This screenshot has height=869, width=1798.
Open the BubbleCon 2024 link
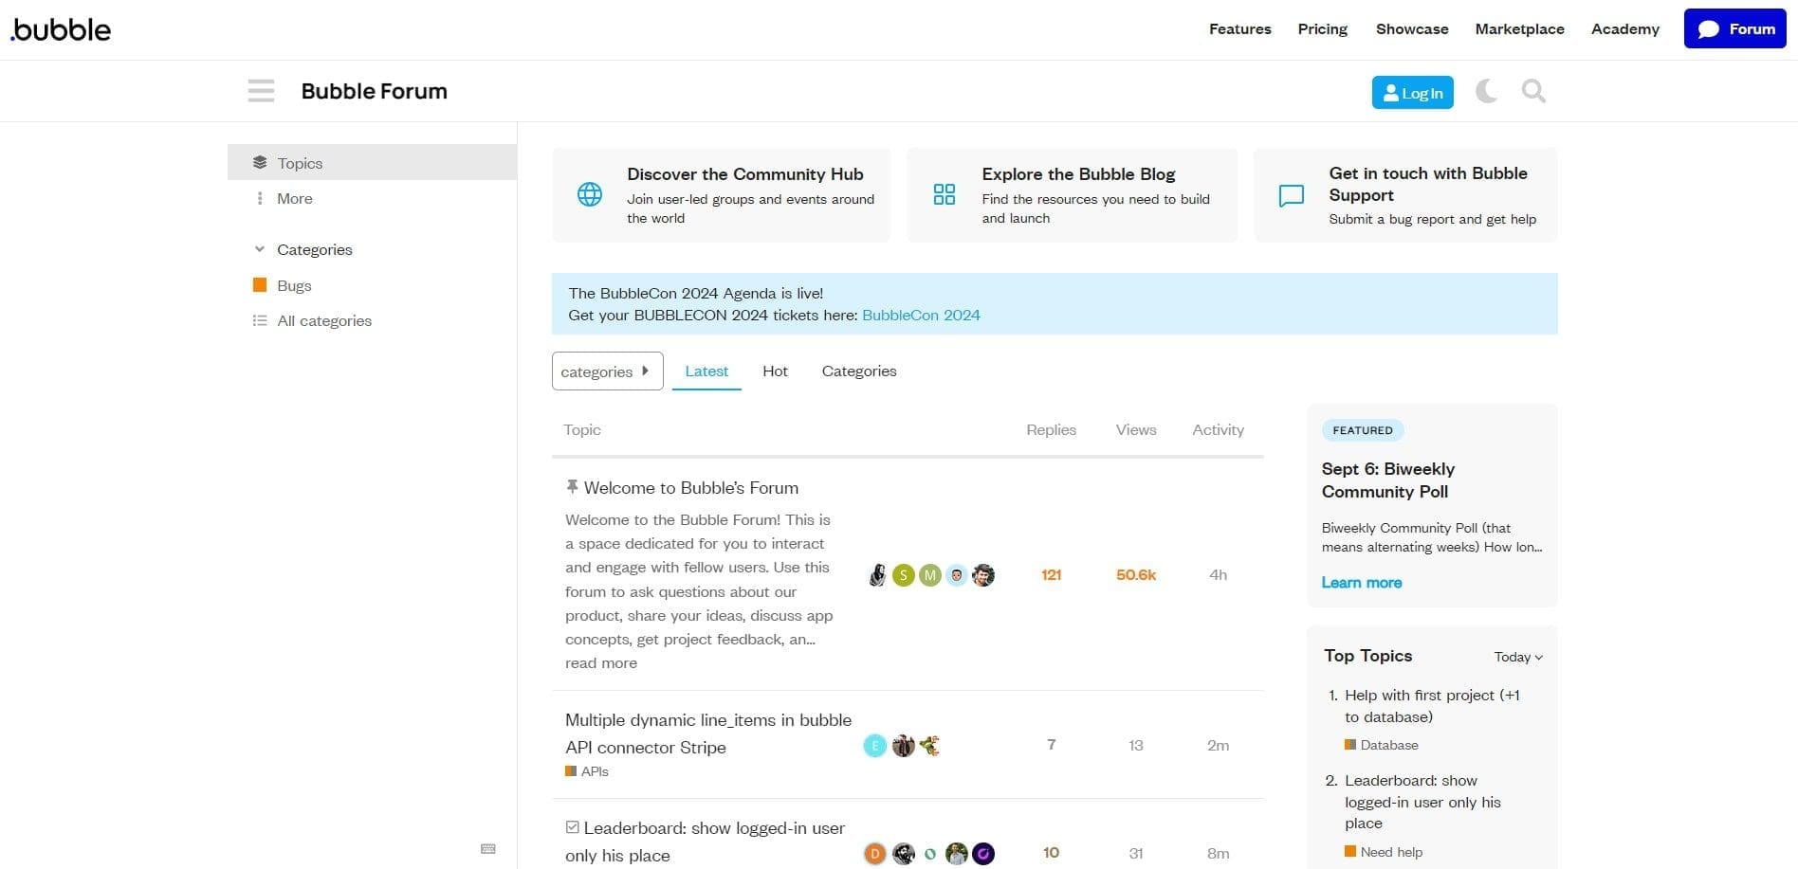(921, 315)
